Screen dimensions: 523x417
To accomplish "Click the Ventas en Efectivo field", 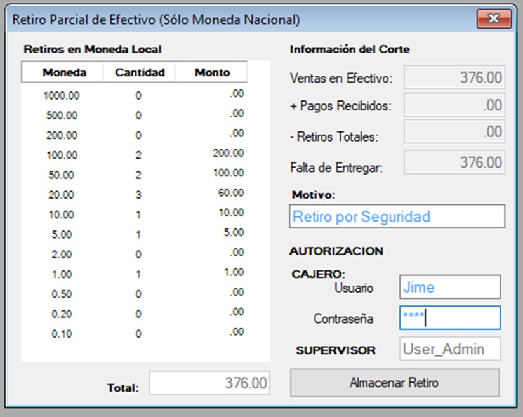I will [454, 78].
